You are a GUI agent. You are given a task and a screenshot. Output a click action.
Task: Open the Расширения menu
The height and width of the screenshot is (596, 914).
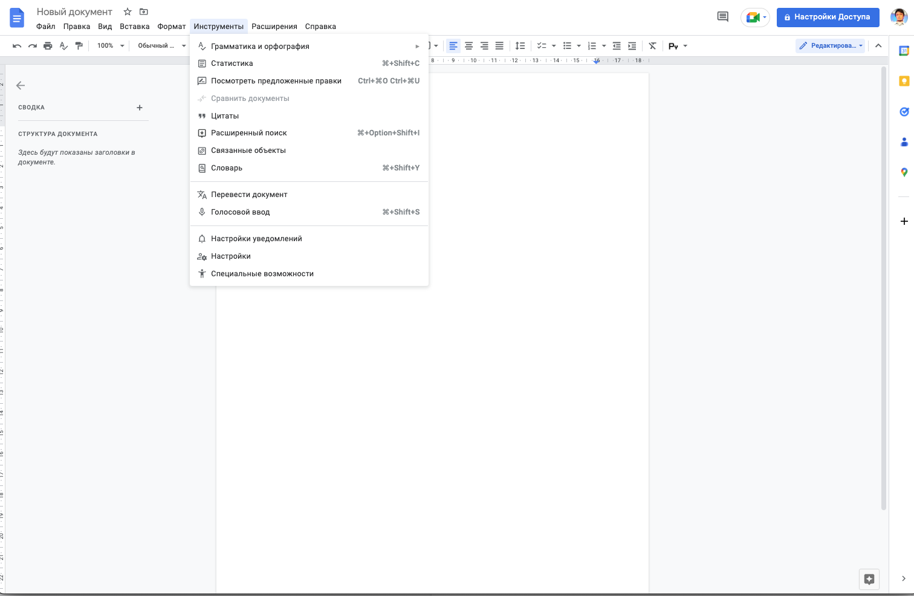click(274, 27)
